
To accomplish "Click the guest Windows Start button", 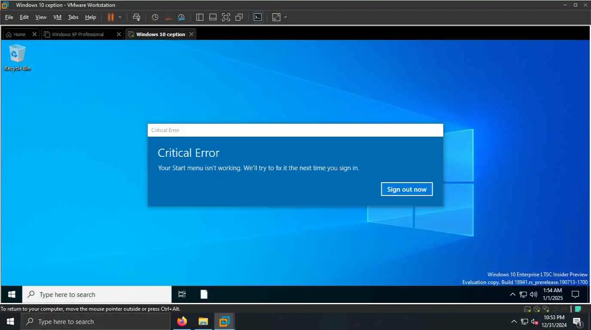I will point(12,294).
